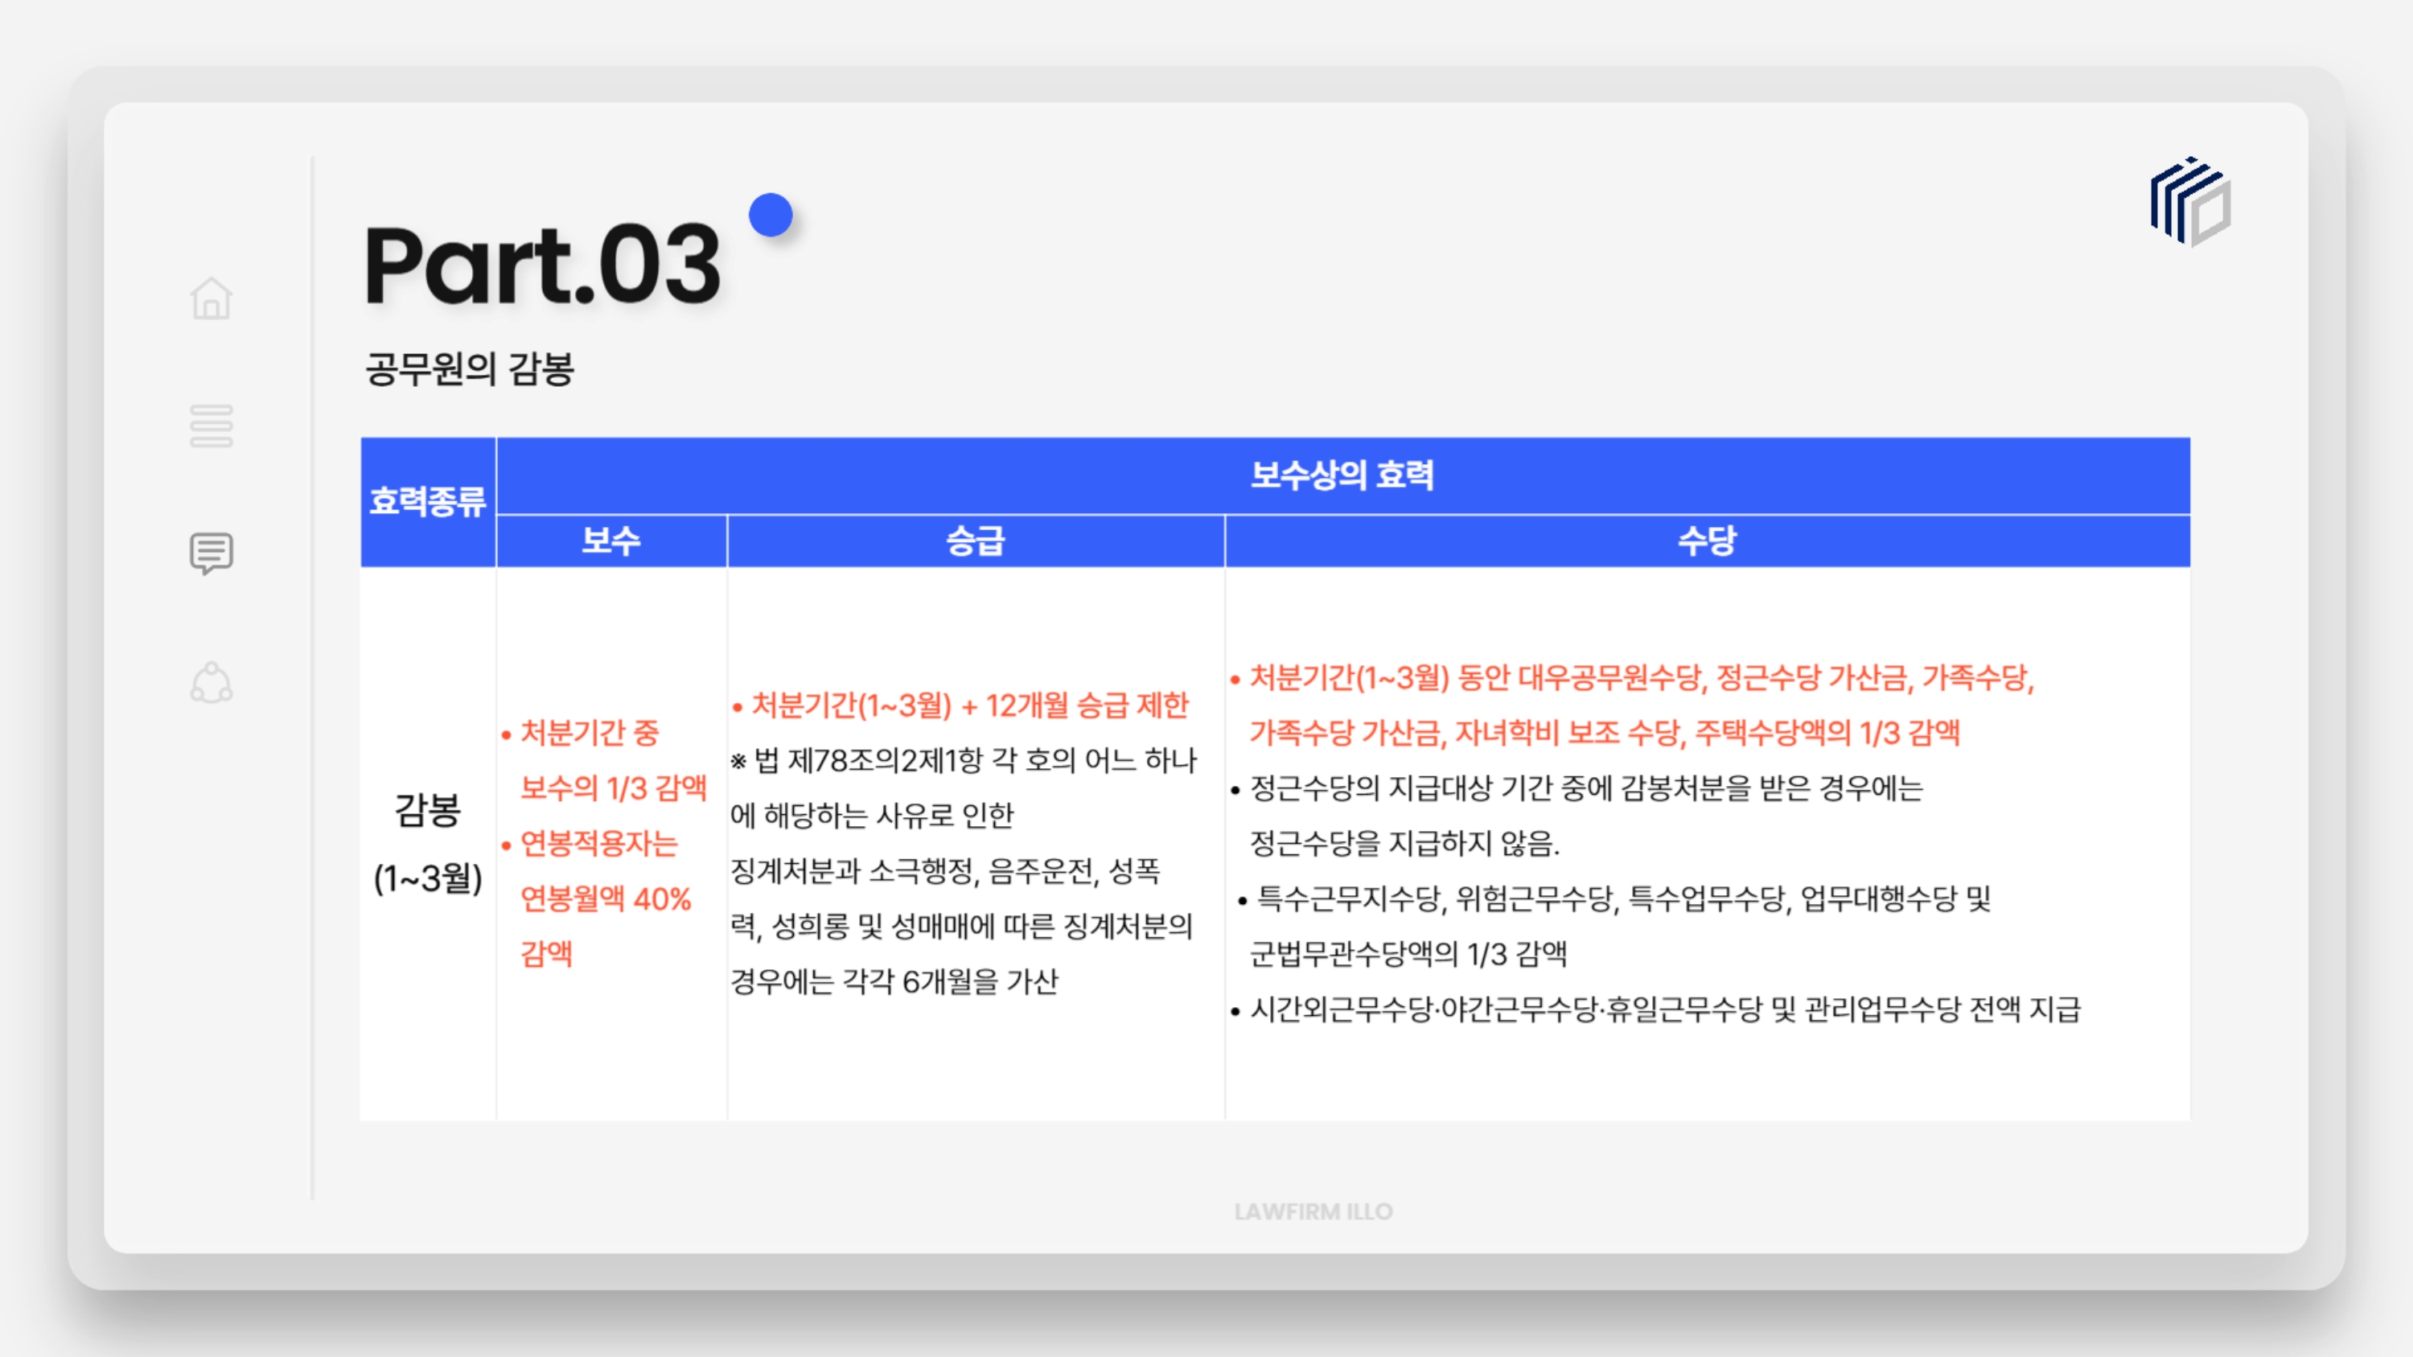
Task: Click the 보수상의 효력 header
Action: click(1342, 475)
